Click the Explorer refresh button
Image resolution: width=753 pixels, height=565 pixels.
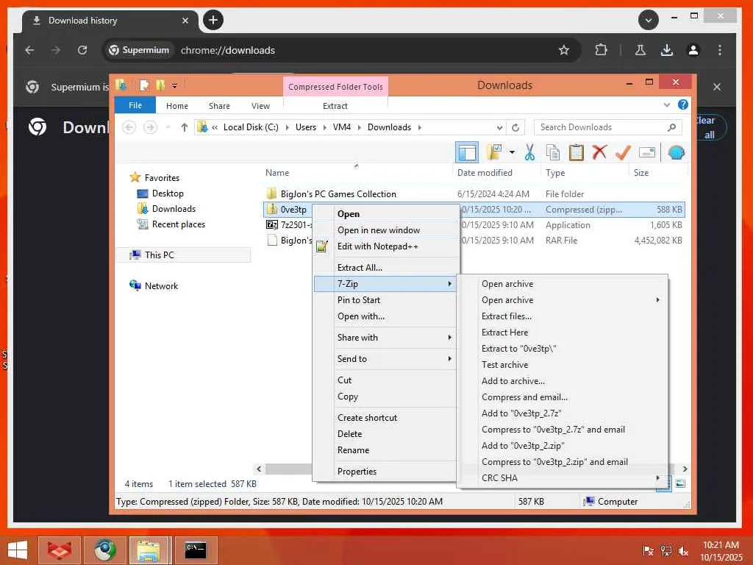pos(515,127)
